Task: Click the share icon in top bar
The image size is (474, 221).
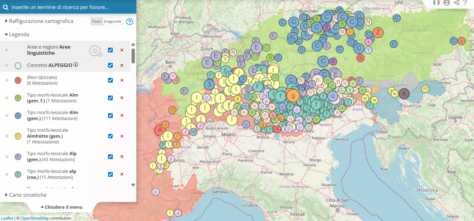Action: tap(456, 3)
